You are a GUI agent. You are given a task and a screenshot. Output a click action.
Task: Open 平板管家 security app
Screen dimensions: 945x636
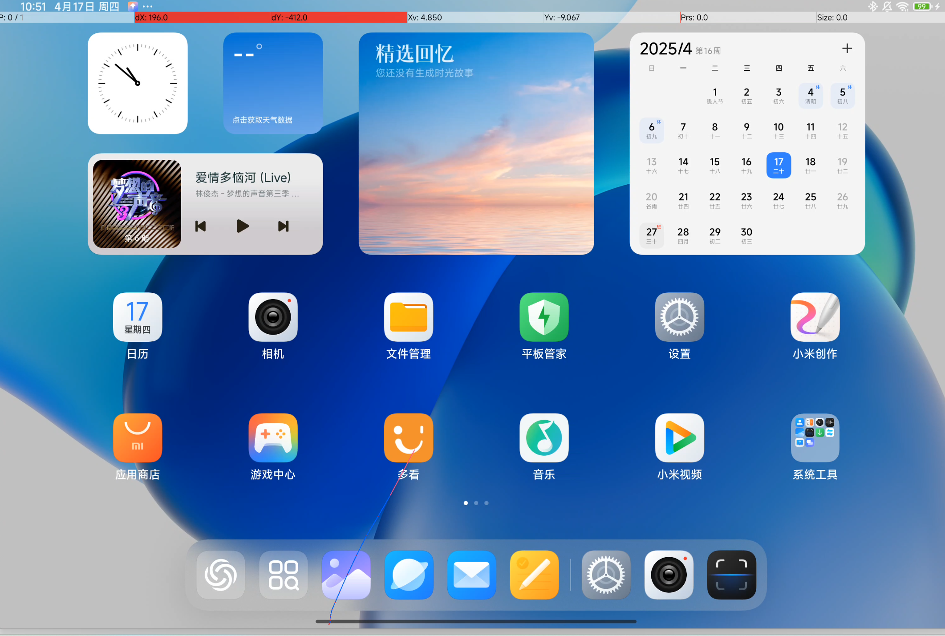pyautogui.click(x=543, y=317)
